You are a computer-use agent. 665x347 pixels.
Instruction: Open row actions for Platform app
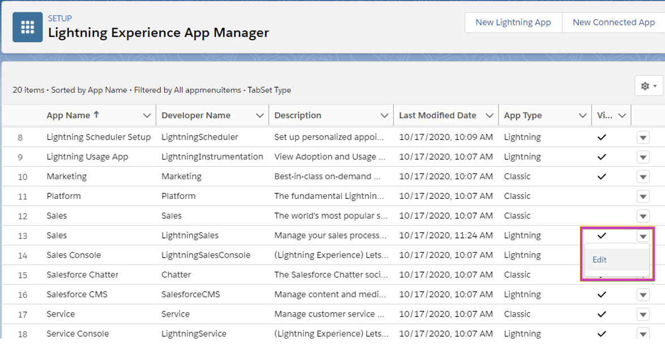(643, 196)
